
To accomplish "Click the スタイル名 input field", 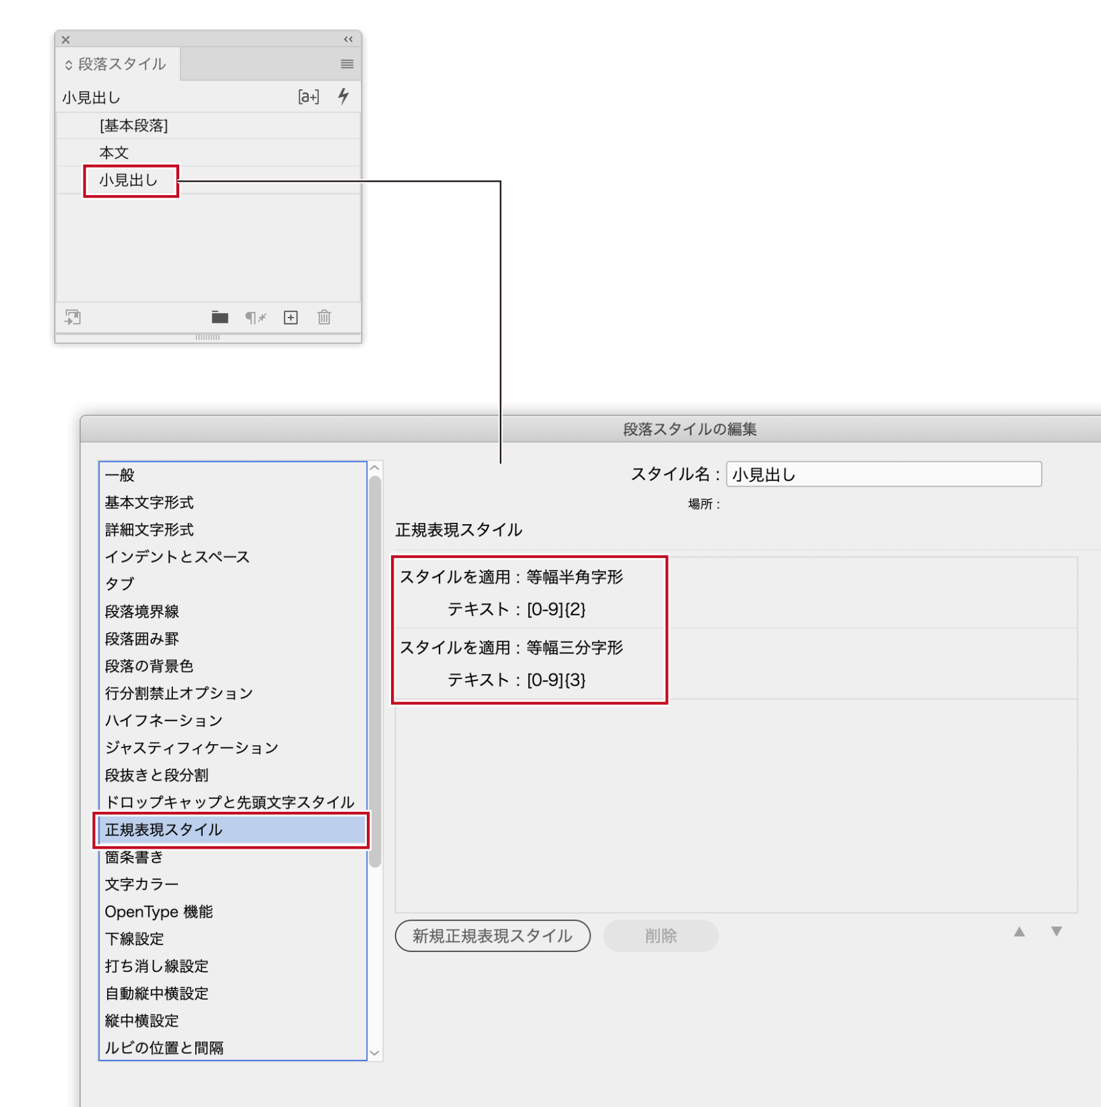I will (x=884, y=474).
